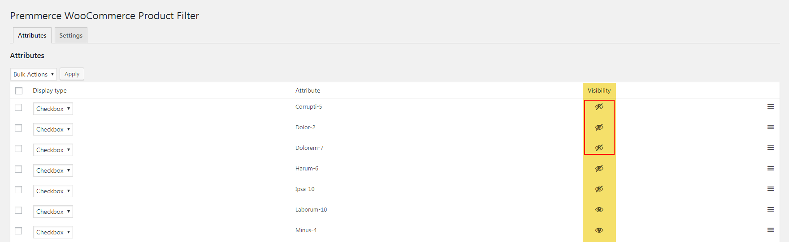This screenshot has width=789, height=242.
Task: Grab the reorder handle for Harum-6
Action: [x=771, y=168]
